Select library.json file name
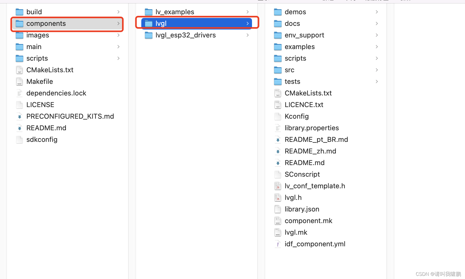The width and height of the screenshot is (465, 279). tap(302, 209)
